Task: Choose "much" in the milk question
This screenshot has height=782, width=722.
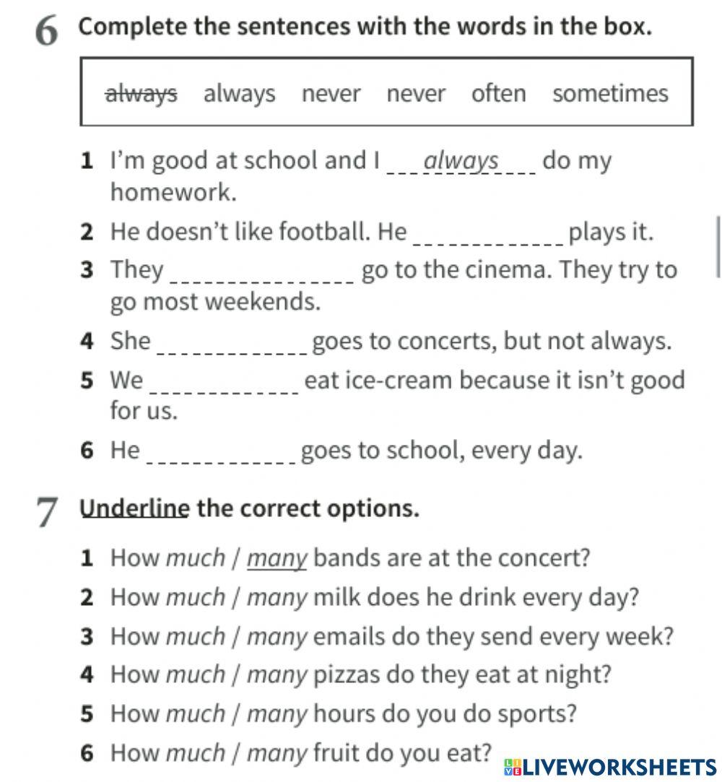Action: (x=196, y=598)
